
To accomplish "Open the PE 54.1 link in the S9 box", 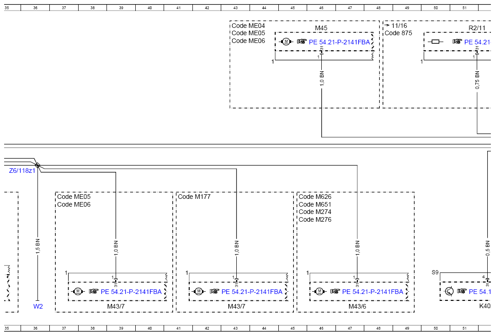I will coord(479,292).
